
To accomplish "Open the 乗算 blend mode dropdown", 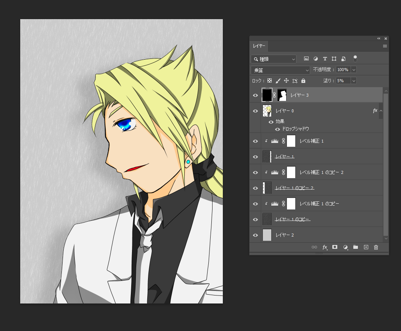I will [x=280, y=70].
